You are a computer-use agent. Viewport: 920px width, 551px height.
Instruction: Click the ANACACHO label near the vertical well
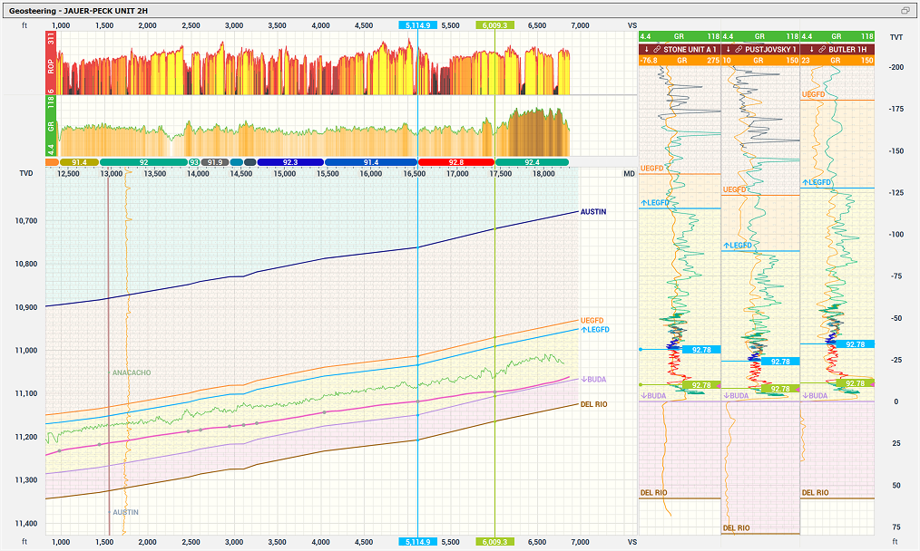132,372
